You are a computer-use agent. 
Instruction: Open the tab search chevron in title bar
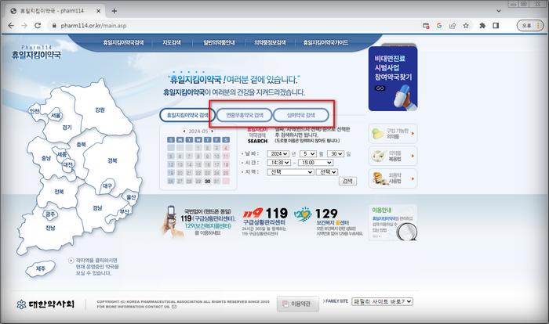click(x=499, y=11)
